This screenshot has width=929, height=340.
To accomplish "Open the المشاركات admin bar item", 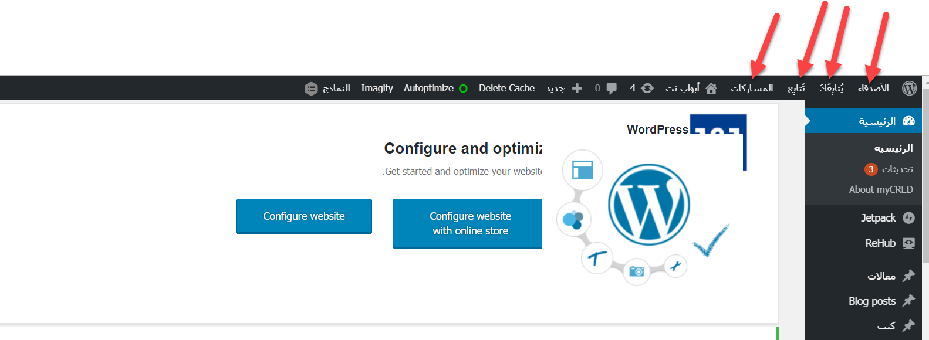I will pyautogui.click(x=752, y=88).
